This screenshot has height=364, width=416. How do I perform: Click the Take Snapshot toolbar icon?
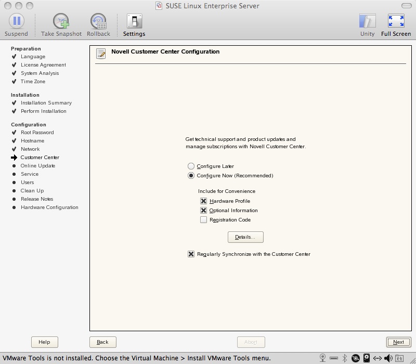(61, 21)
